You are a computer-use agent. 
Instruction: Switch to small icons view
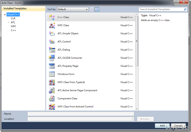(92, 9)
